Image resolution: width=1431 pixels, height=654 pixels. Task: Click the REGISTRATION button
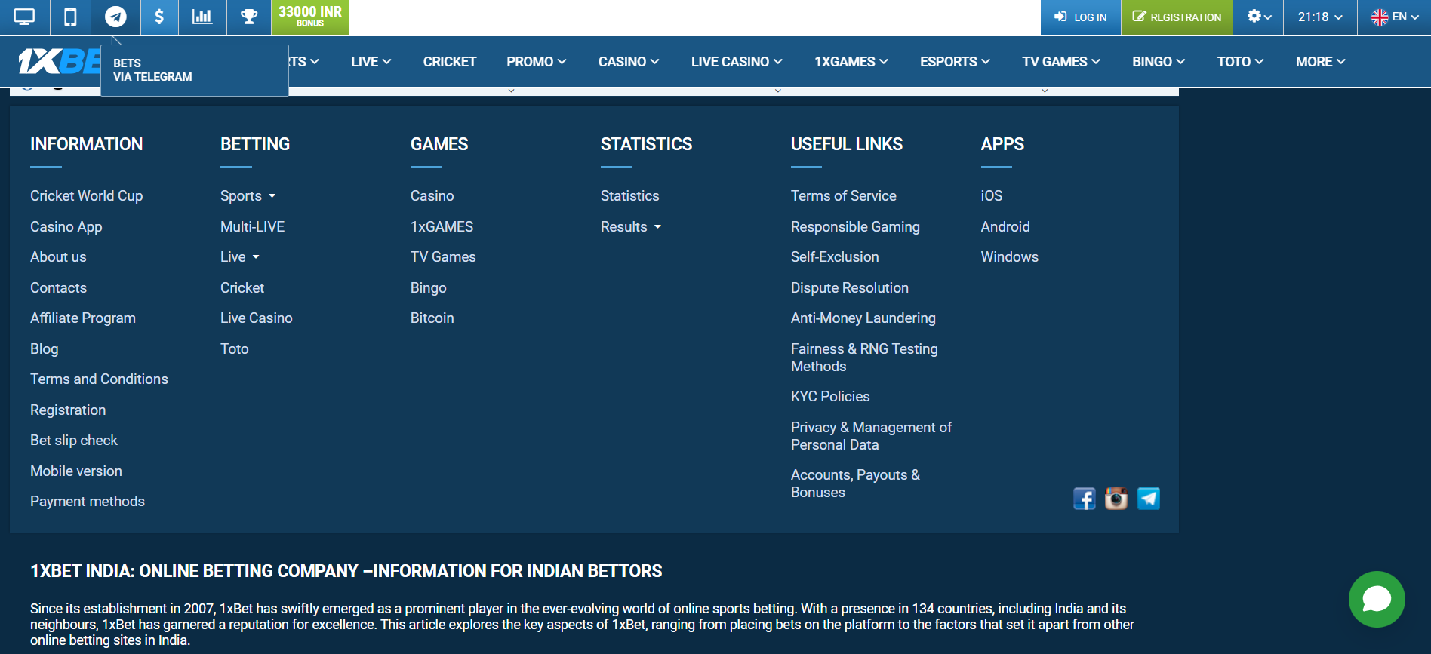1177,17
